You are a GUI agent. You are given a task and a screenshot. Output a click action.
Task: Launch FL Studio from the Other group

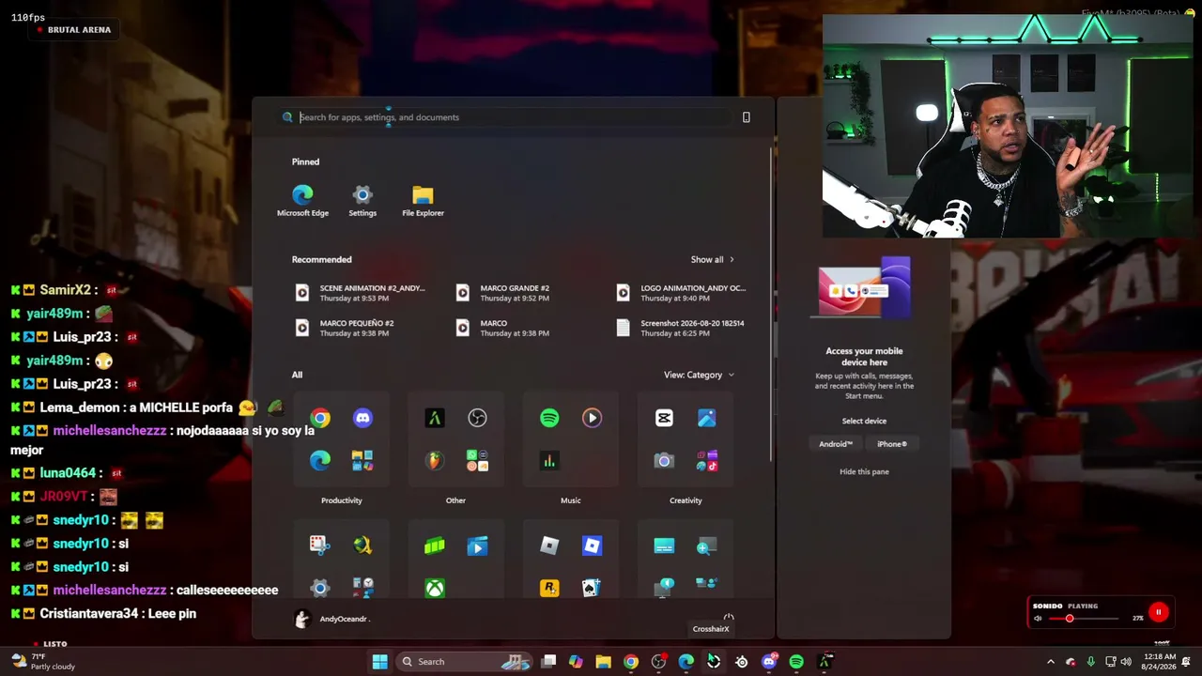434,460
